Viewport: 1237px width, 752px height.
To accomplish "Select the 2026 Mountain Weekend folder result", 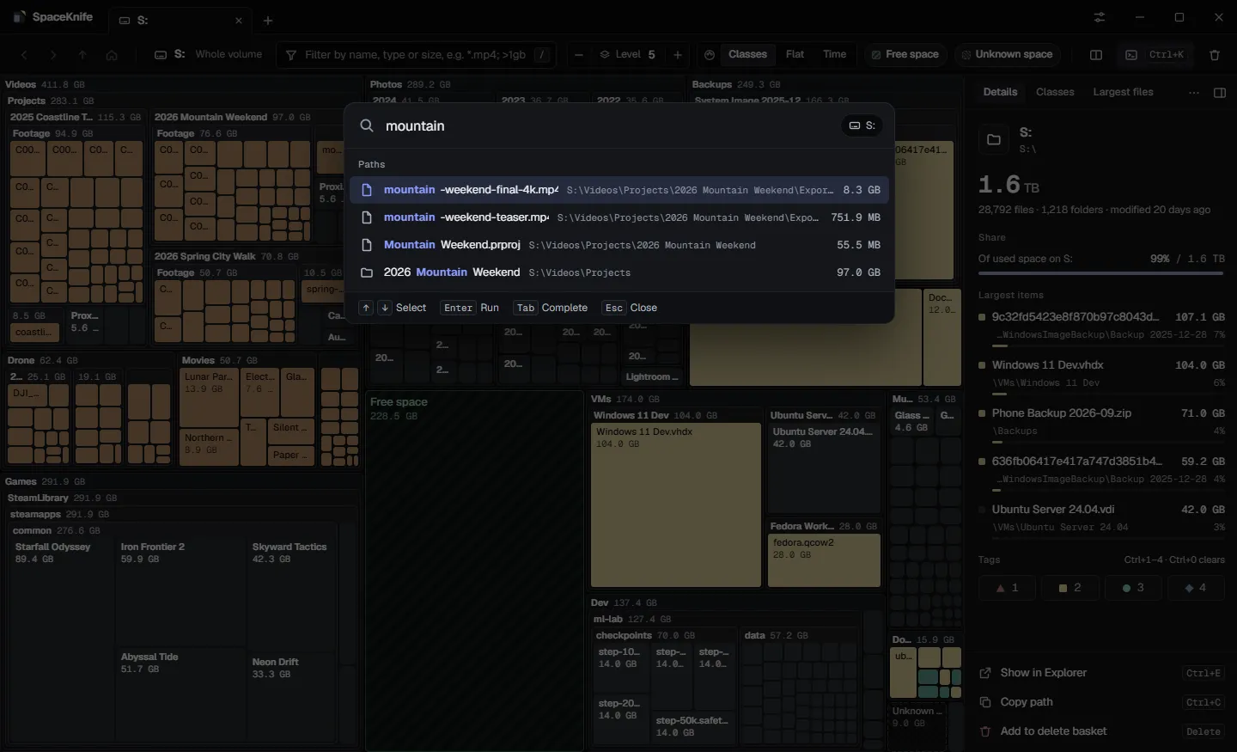I will [x=619, y=272].
